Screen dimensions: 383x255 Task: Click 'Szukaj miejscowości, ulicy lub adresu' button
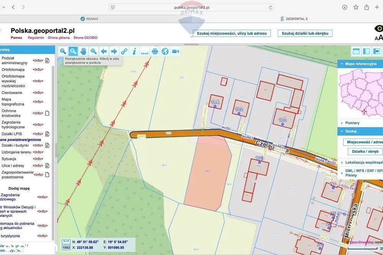pos(232,33)
